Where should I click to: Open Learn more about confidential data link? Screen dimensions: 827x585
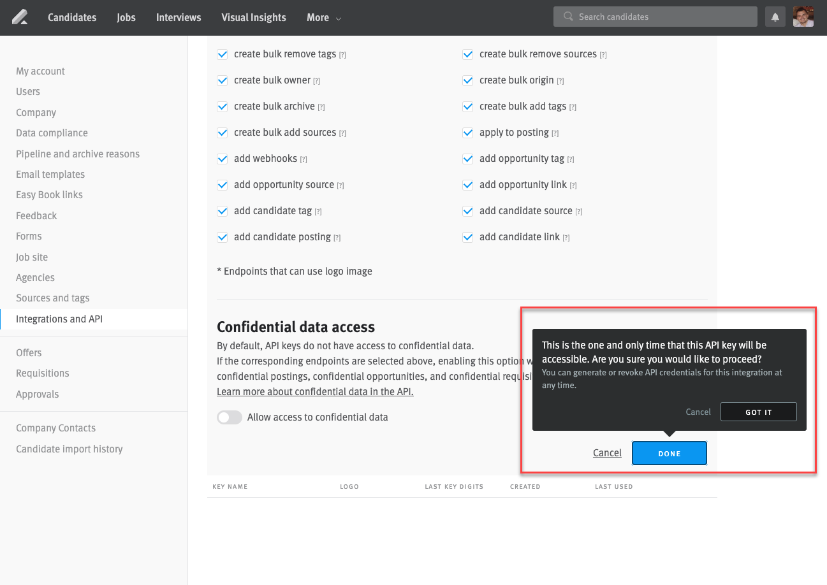coord(315,391)
